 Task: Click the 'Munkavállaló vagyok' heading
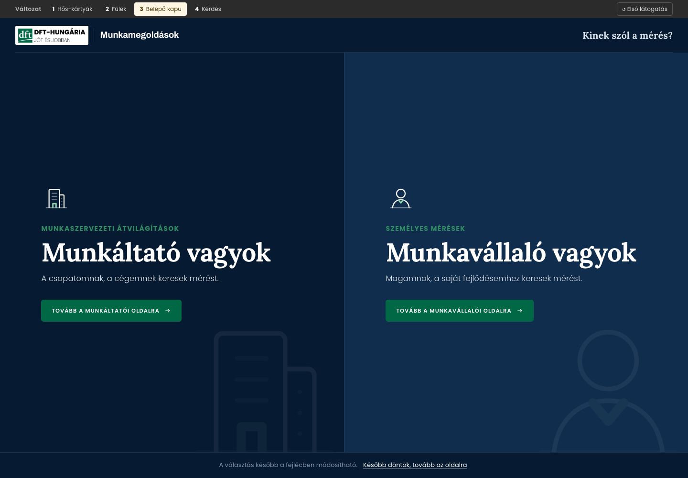pyautogui.click(x=511, y=252)
